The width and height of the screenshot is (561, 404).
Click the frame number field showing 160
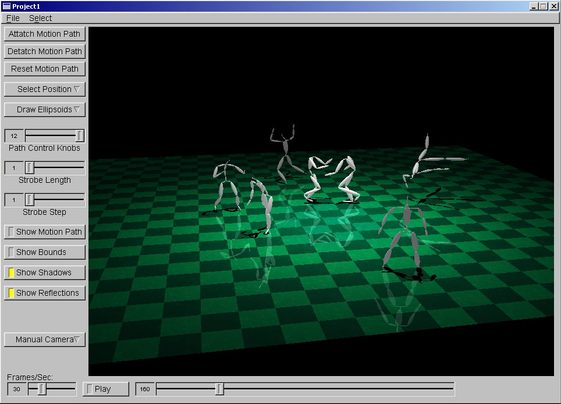(144, 389)
